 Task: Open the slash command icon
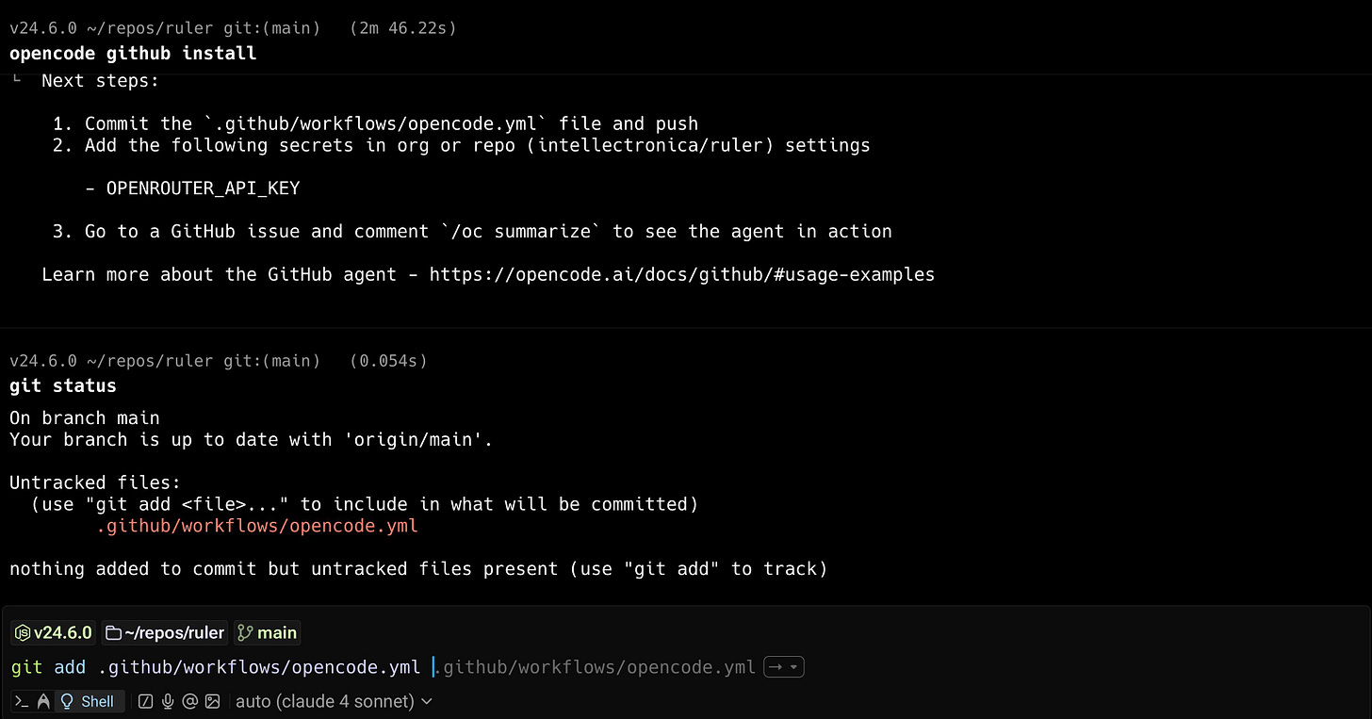(144, 701)
